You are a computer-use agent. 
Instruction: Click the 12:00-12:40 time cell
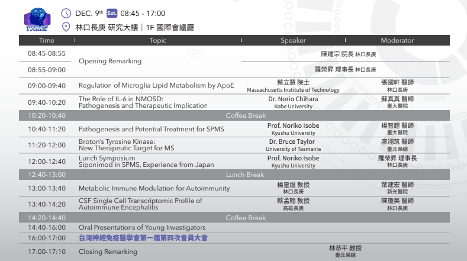tap(47, 162)
